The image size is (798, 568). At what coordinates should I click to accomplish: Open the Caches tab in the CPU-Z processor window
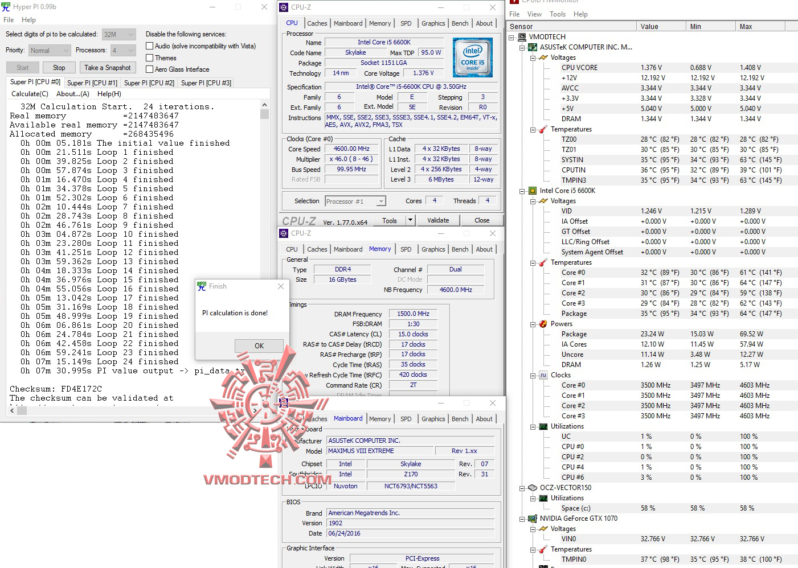(317, 23)
